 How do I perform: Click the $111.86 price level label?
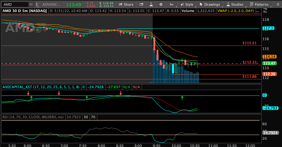point(249,77)
